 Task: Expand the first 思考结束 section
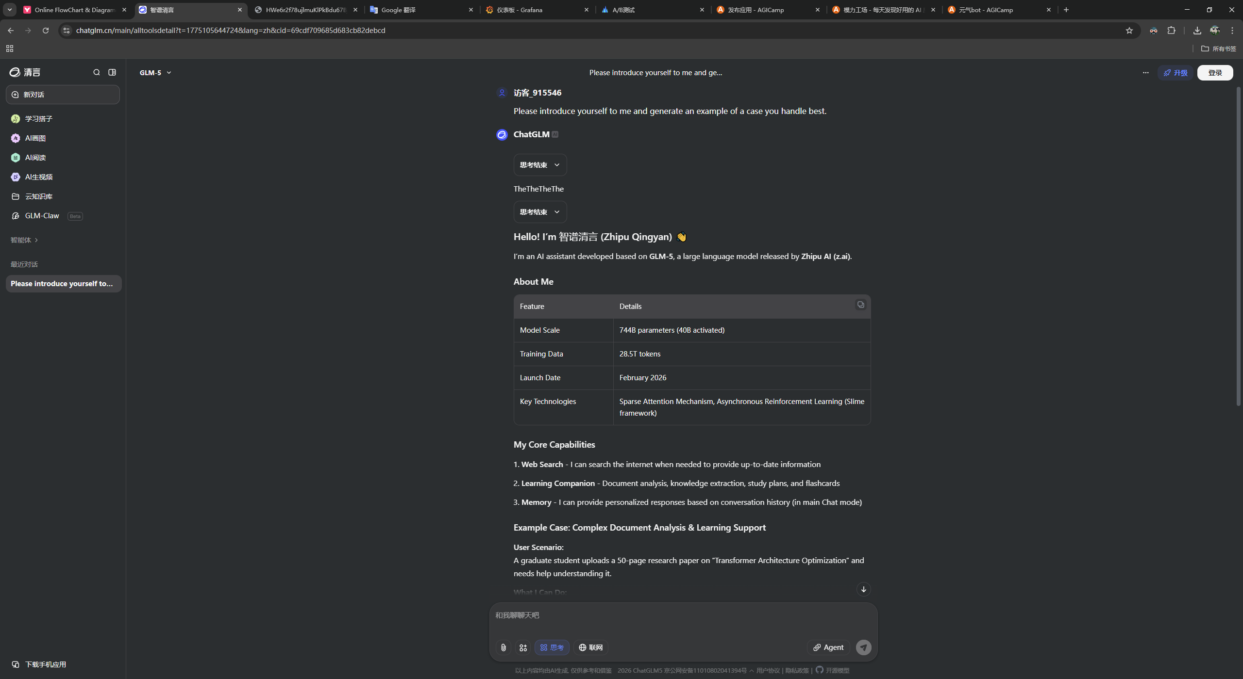pyautogui.click(x=540, y=165)
